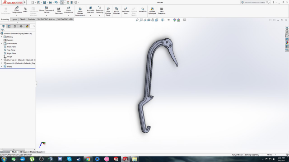Click Insert Components tool

point(17,10)
